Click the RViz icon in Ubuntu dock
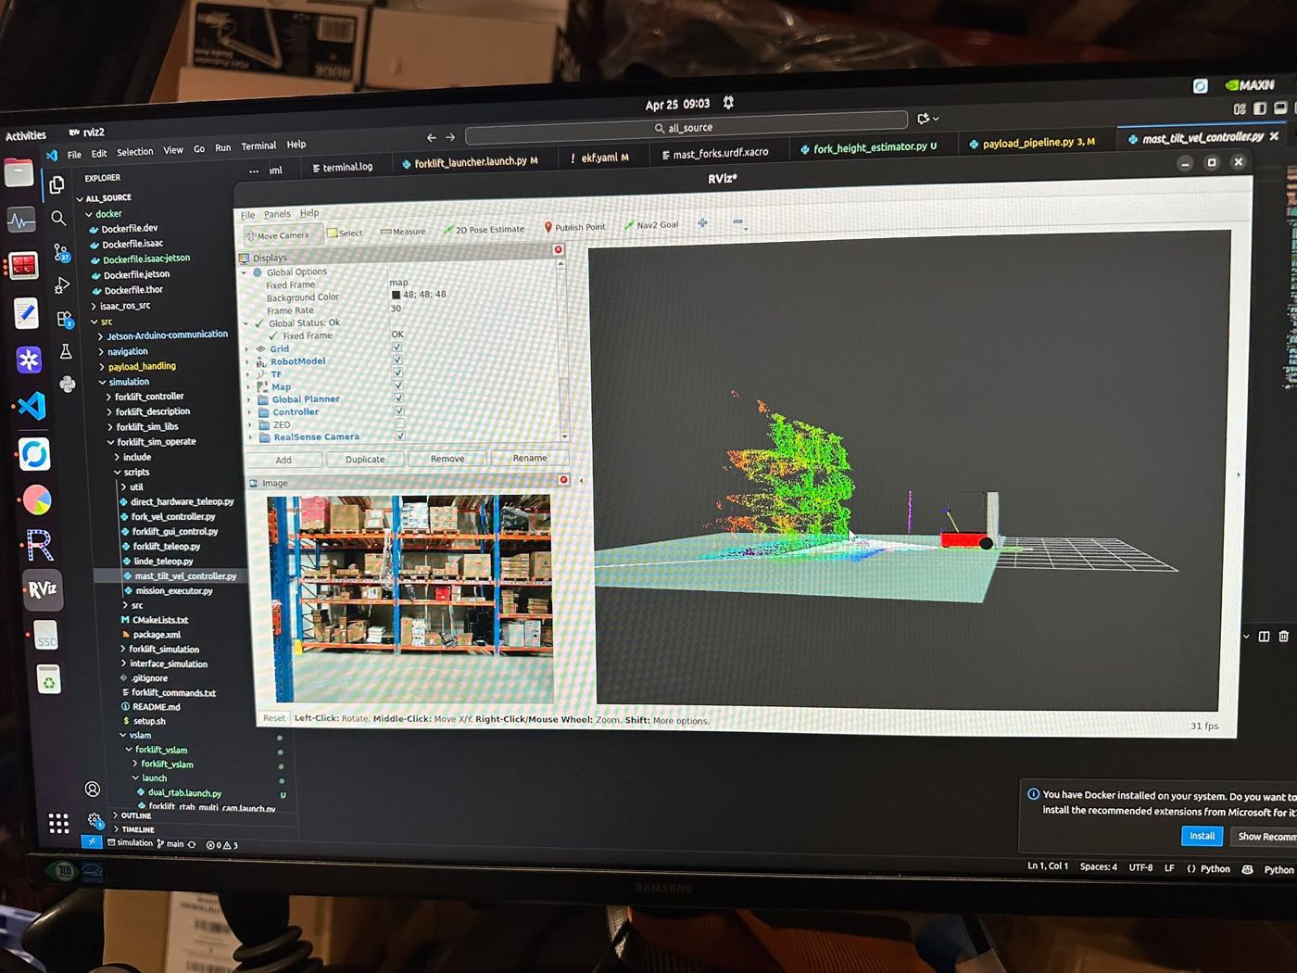Image resolution: width=1297 pixels, height=973 pixels. click(x=43, y=589)
